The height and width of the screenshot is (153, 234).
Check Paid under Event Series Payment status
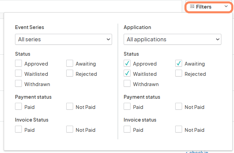point(18,106)
